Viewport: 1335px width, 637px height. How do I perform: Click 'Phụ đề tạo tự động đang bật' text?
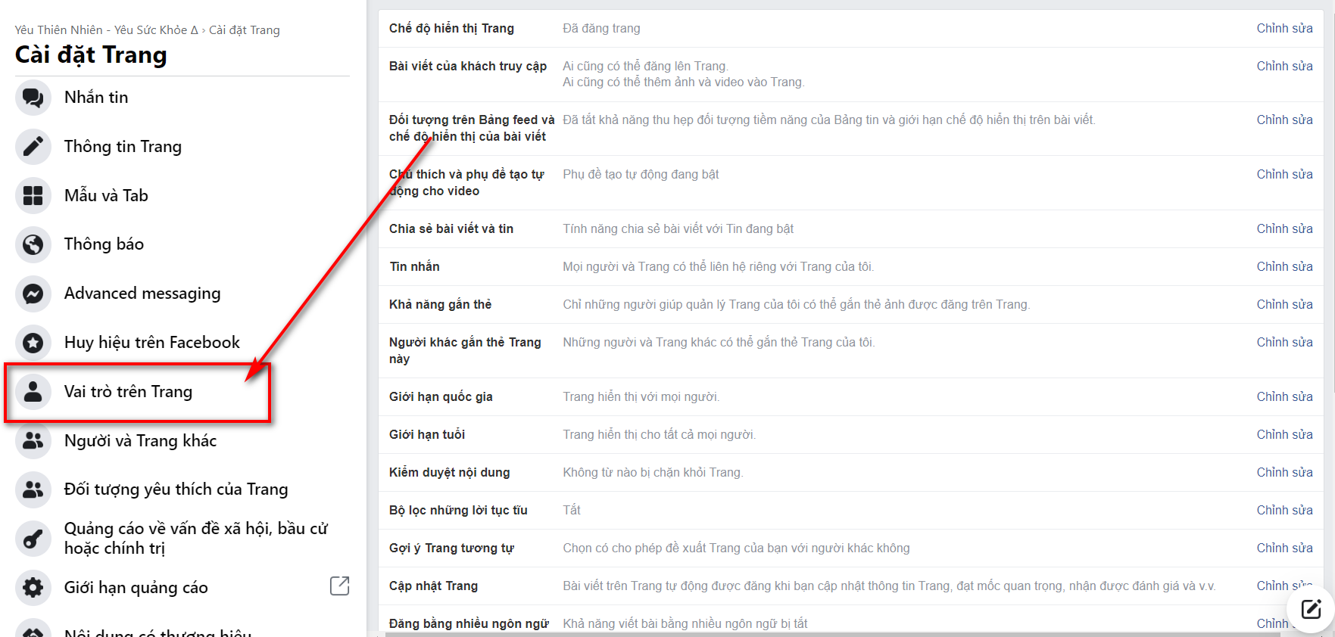tap(641, 175)
